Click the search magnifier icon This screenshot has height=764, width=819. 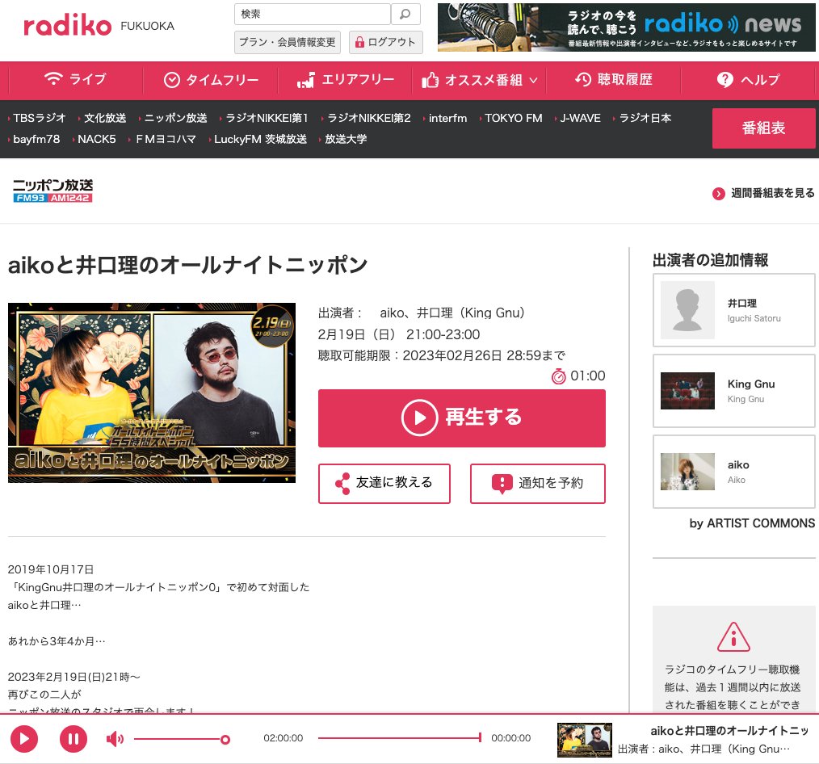coord(405,14)
